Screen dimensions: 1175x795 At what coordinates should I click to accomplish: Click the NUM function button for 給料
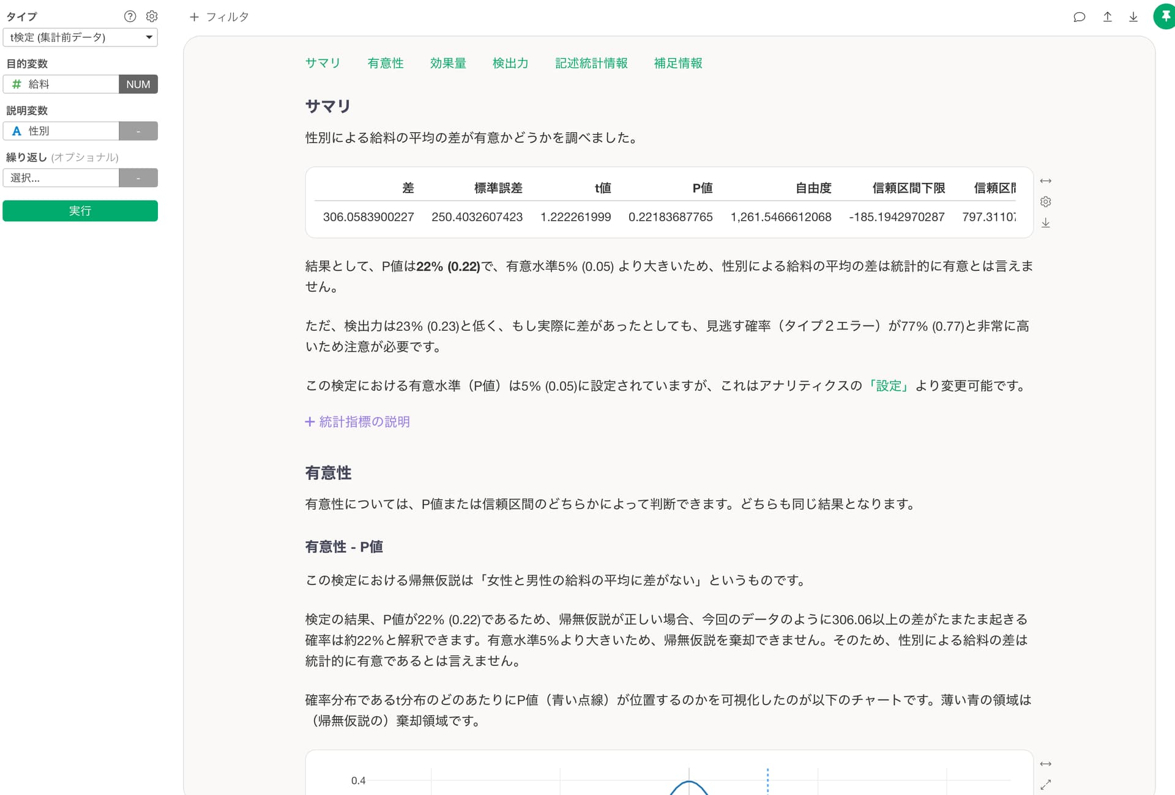tap(138, 84)
